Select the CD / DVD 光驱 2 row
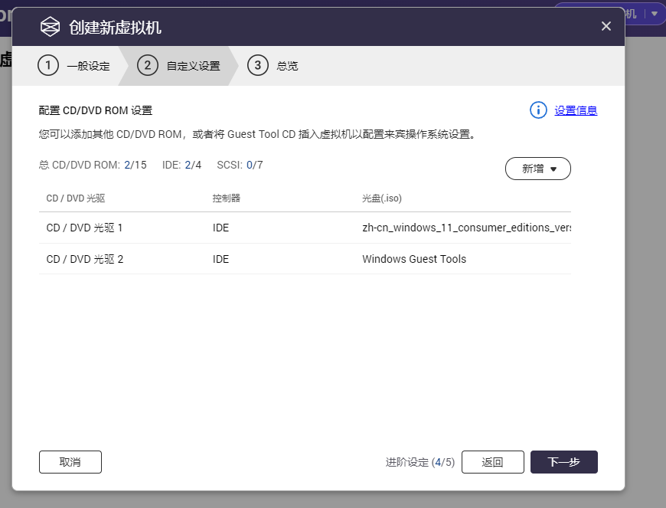666x508 pixels. coord(85,259)
